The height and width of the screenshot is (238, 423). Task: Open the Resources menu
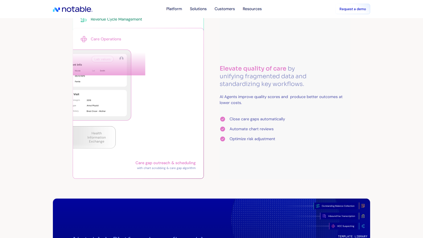[x=252, y=9]
